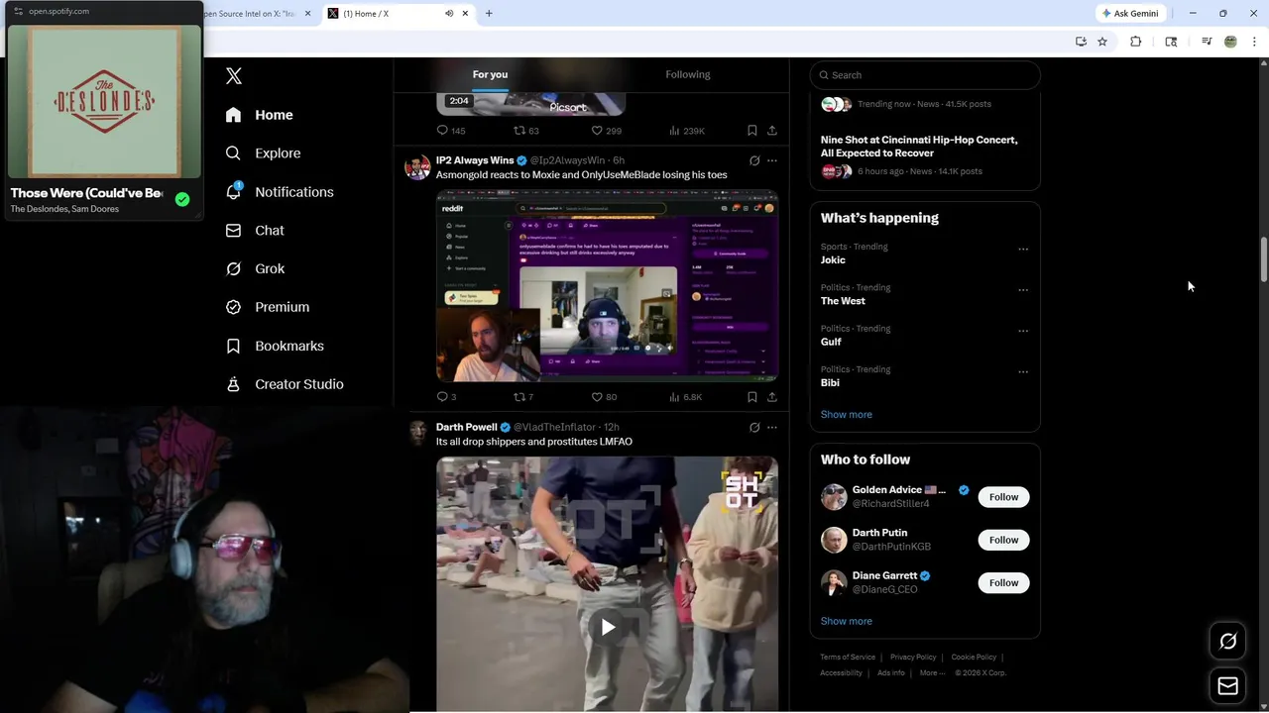Image resolution: width=1269 pixels, height=713 pixels.
Task: Open Grok action on IP2 Always Wins post
Action: [754, 160]
